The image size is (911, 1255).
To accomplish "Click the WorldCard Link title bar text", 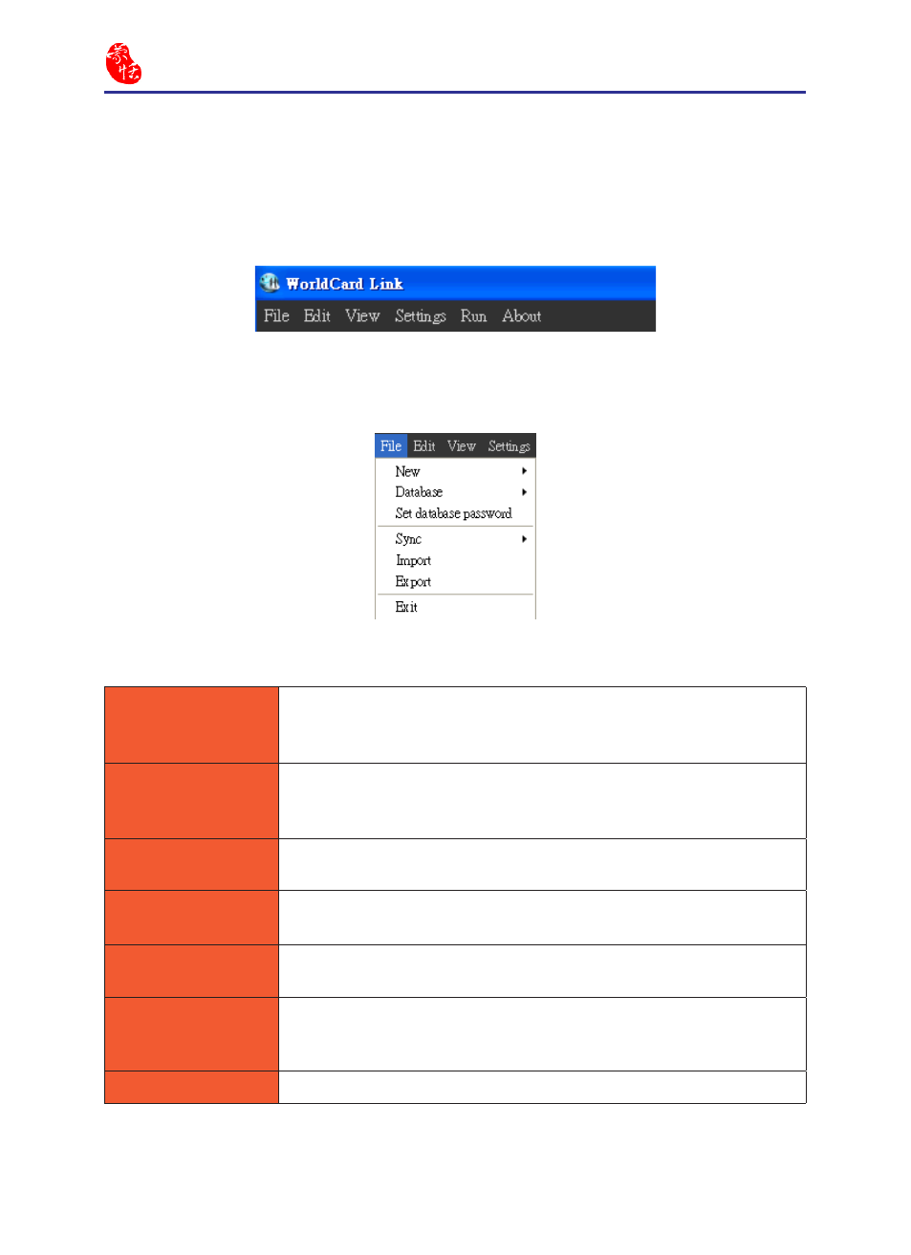I will (x=344, y=284).
